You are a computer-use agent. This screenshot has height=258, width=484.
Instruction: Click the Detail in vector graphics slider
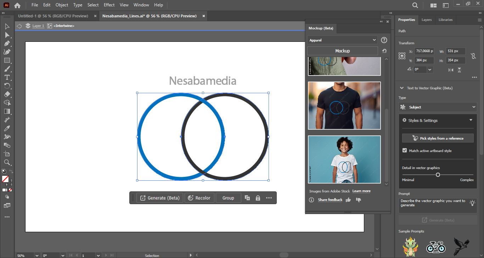(438, 175)
